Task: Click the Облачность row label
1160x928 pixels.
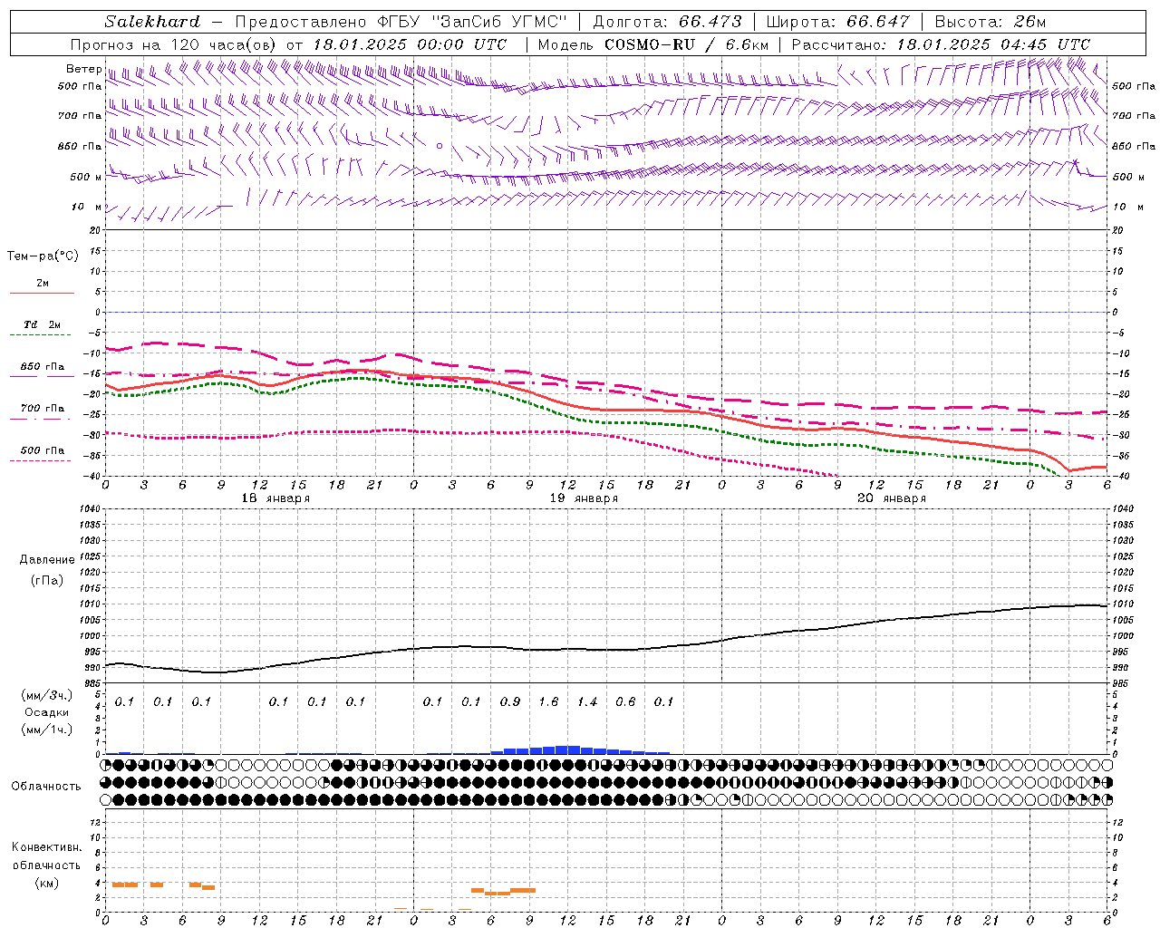Action: 46,787
